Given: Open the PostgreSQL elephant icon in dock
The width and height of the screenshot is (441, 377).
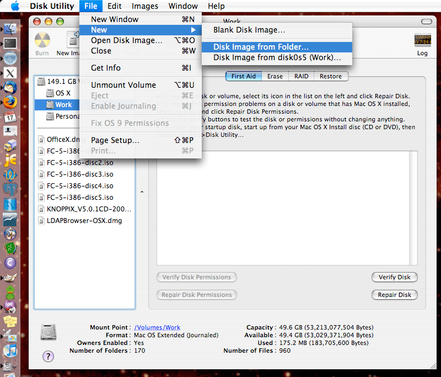Looking at the screenshot, I should [x=10, y=189].
